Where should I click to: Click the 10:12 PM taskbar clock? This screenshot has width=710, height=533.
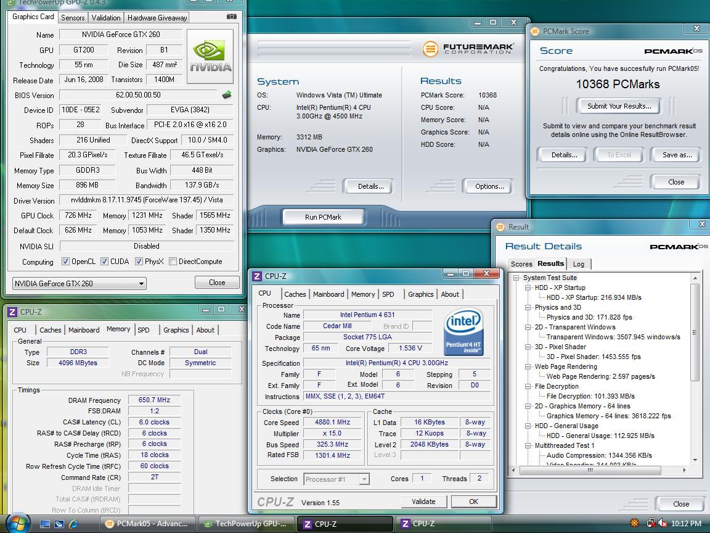pos(686,524)
